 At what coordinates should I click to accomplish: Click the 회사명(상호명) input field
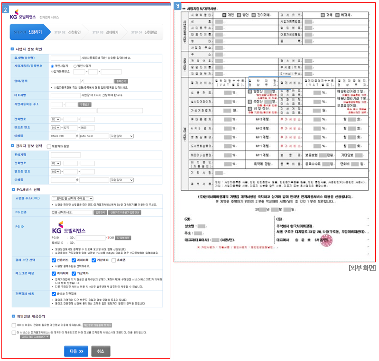pos(65,57)
